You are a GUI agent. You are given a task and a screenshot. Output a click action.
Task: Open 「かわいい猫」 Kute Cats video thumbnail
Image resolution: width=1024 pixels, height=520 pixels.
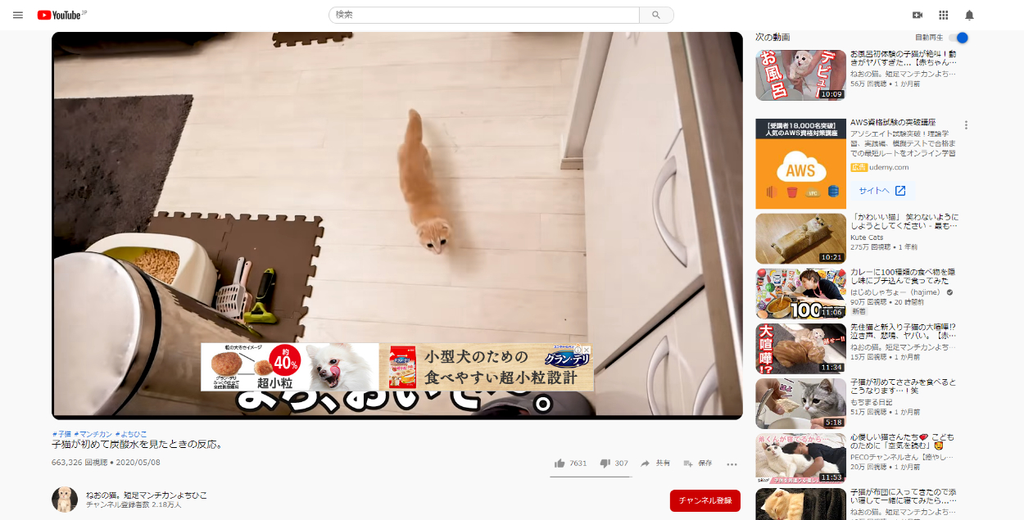click(800, 238)
